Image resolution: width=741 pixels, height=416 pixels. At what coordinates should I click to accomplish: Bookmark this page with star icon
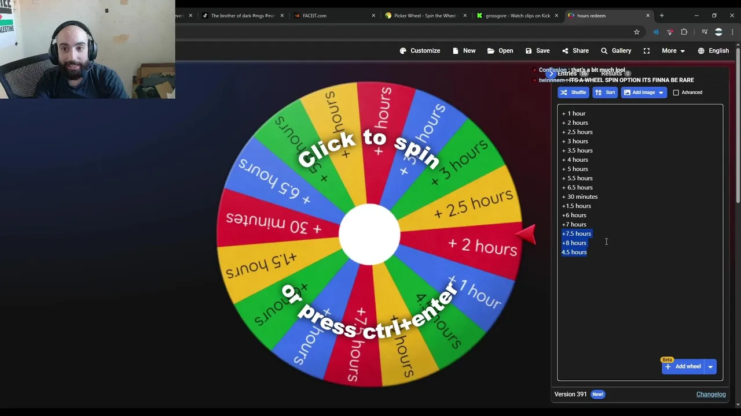tap(637, 32)
